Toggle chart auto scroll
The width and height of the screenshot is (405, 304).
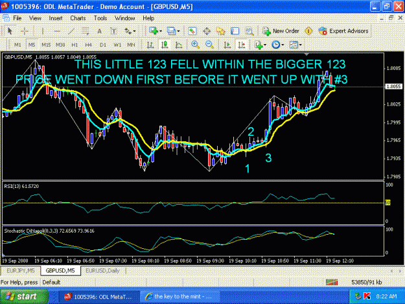click(227, 45)
